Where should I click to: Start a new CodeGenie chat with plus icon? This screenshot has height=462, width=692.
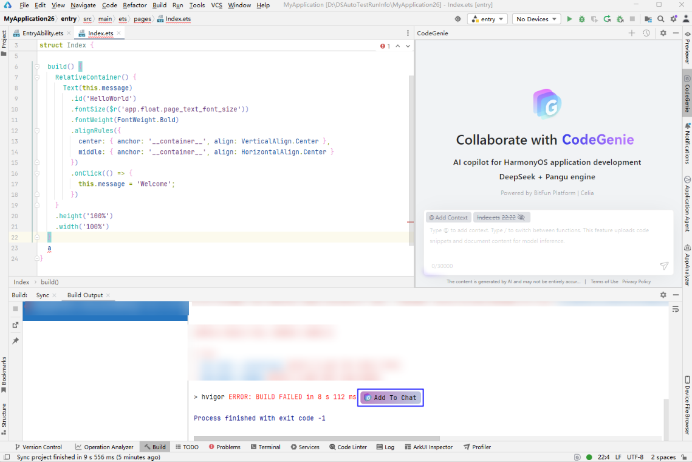pyautogui.click(x=632, y=33)
